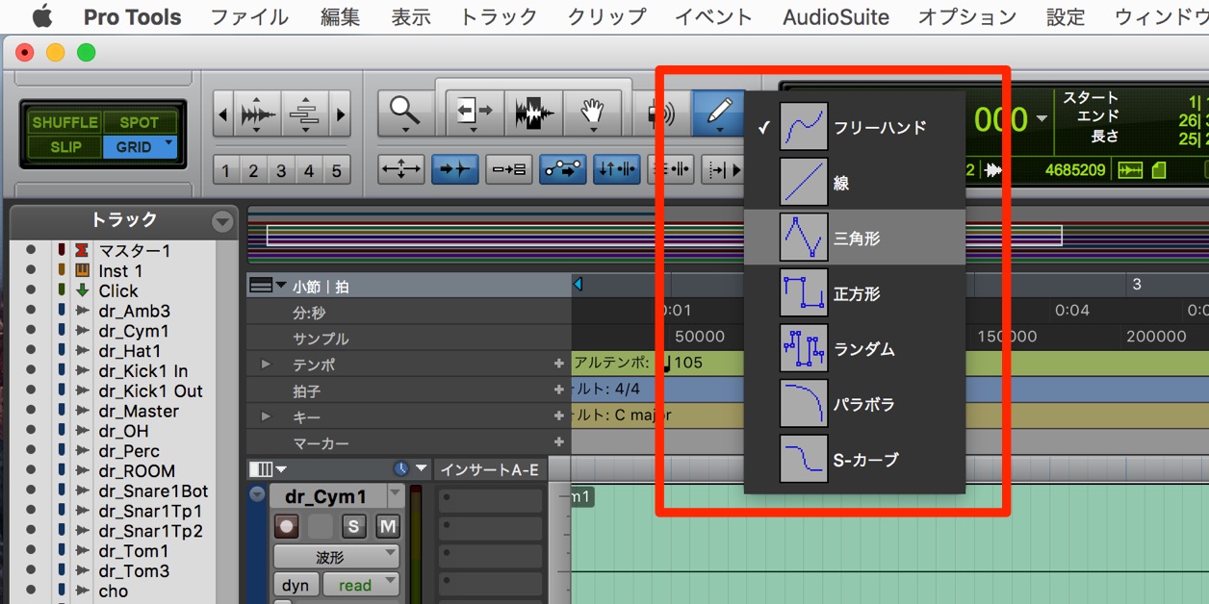Choose the Random pencil shape icon
This screenshot has height=604, width=1209.
coord(804,348)
